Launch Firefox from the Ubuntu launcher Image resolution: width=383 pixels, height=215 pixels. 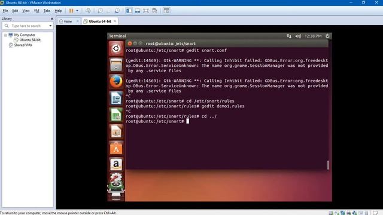116,81
